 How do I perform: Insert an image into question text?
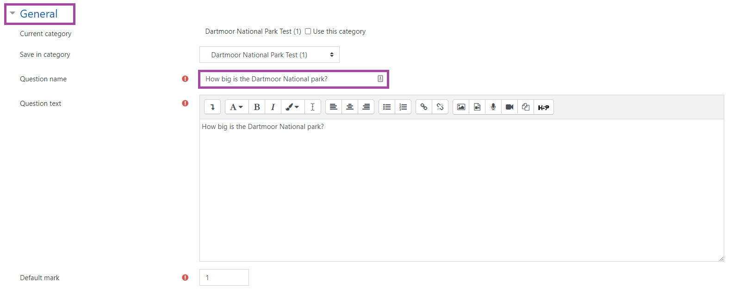(461, 107)
